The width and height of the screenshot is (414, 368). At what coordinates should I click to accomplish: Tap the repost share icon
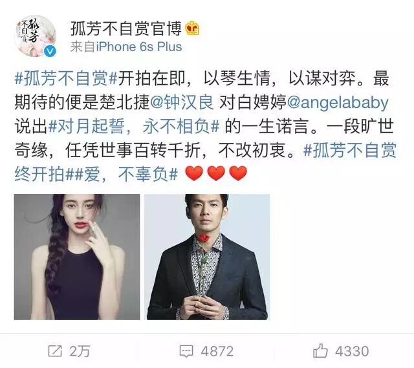pos(55,351)
